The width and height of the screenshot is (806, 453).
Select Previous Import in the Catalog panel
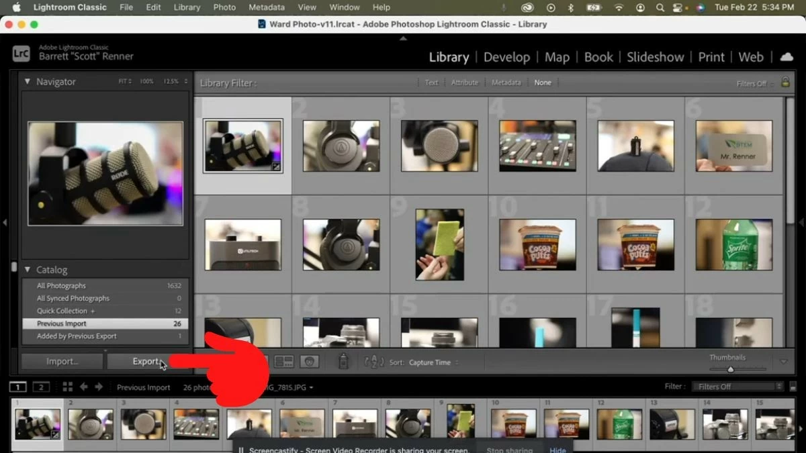coord(74,323)
